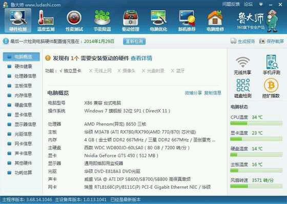Click the 微博分享 link
Screen dimensions: 287x204
(x=193, y=93)
